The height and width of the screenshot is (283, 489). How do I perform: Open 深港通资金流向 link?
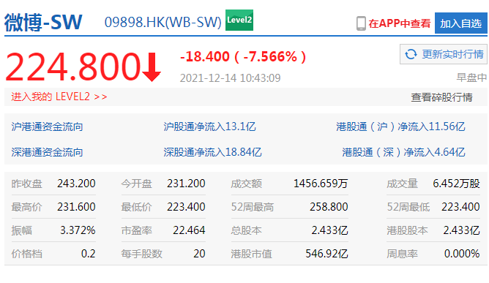tap(47, 152)
